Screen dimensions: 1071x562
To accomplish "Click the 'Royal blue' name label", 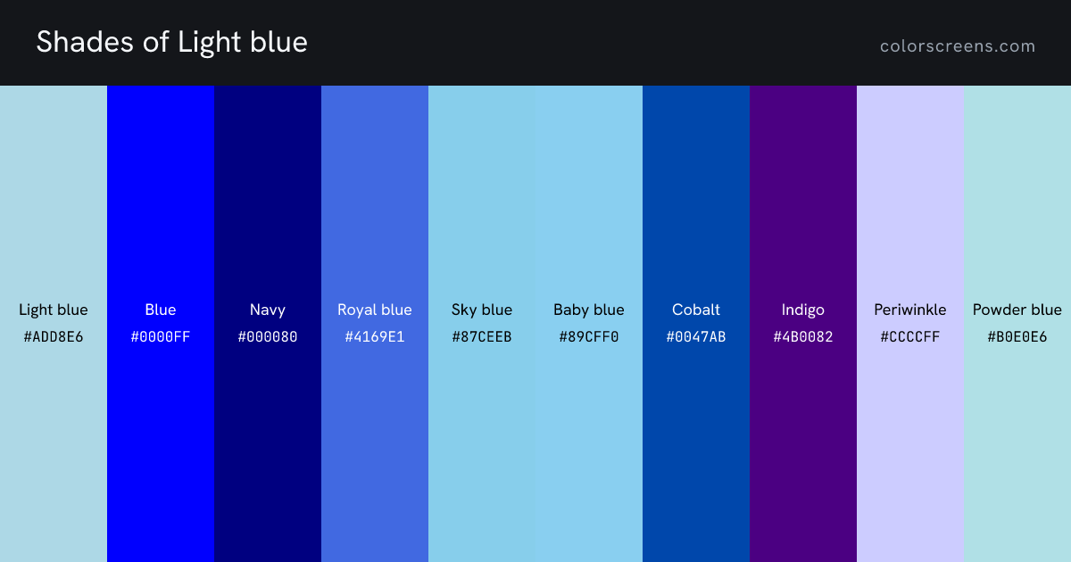I will tap(375, 310).
